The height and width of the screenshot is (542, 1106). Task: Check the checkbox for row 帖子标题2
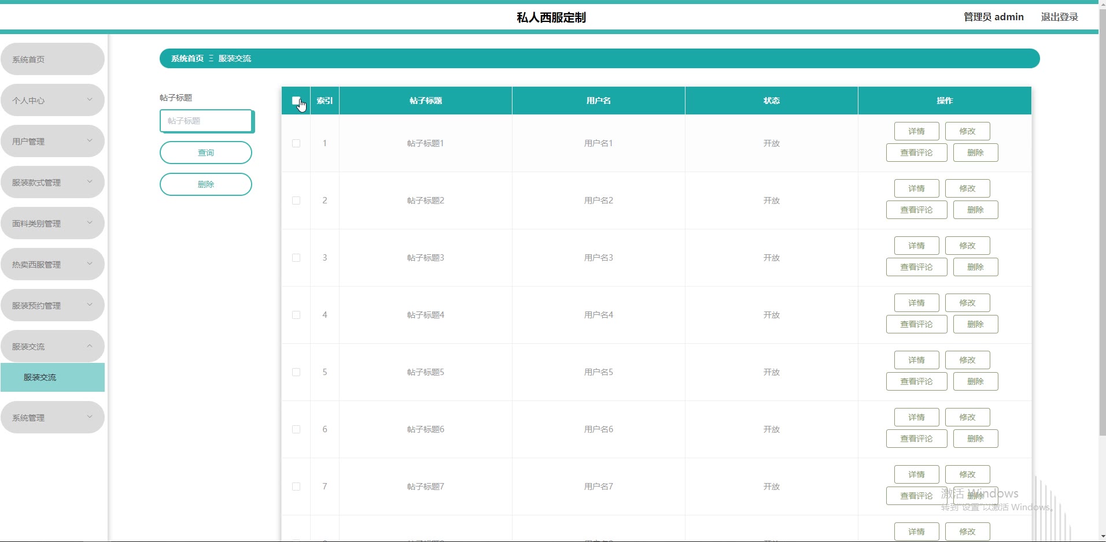pyautogui.click(x=296, y=201)
